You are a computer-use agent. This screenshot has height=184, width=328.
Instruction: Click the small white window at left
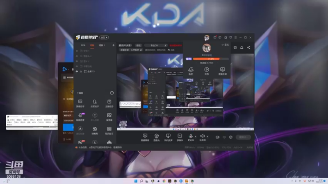pos(32,122)
